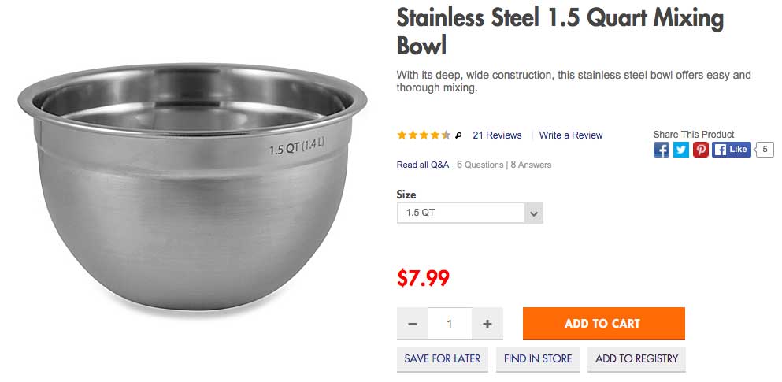
Task: Click the quantity input field
Action: 450,324
